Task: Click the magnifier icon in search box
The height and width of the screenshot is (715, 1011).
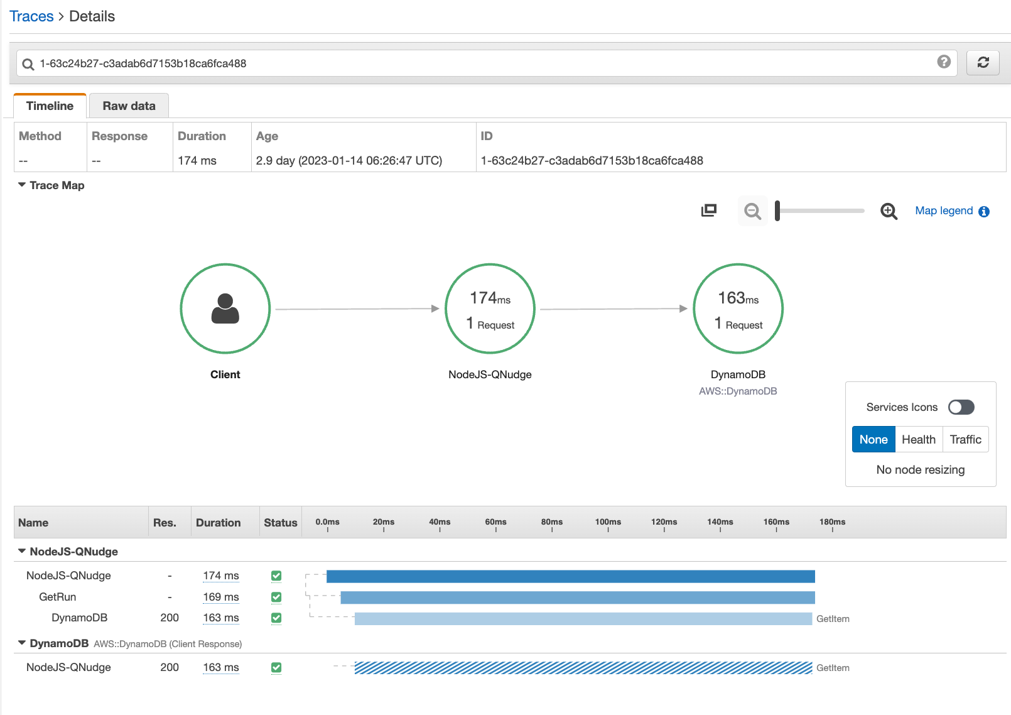Action: [x=28, y=64]
